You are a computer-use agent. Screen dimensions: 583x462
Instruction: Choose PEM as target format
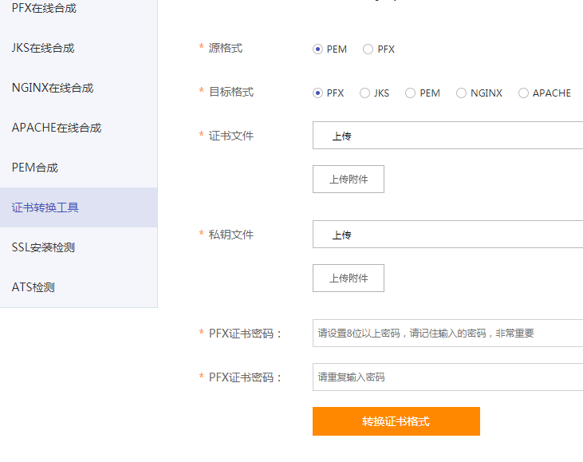click(x=410, y=93)
